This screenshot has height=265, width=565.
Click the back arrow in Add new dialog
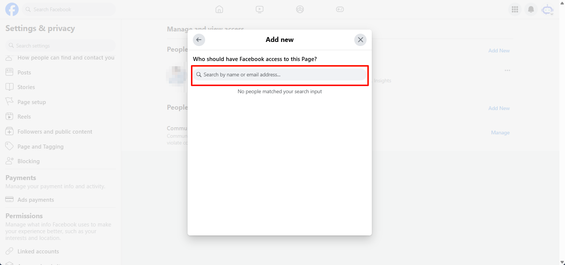(x=199, y=40)
